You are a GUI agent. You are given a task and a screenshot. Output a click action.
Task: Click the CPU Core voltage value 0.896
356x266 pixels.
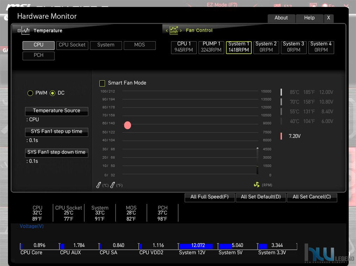39,245
